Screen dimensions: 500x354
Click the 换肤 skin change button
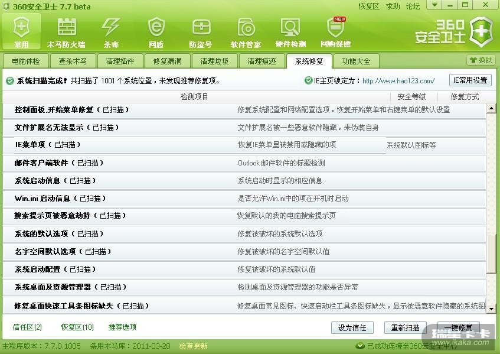(481, 60)
